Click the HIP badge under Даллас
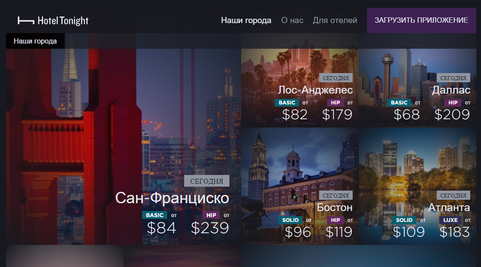 tap(453, 103)
